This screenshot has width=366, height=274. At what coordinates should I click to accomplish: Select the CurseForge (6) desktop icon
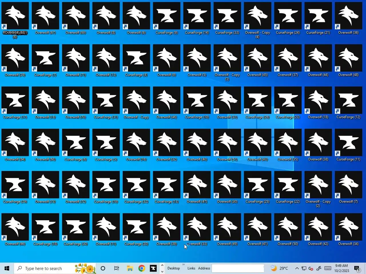click(76, 145)
